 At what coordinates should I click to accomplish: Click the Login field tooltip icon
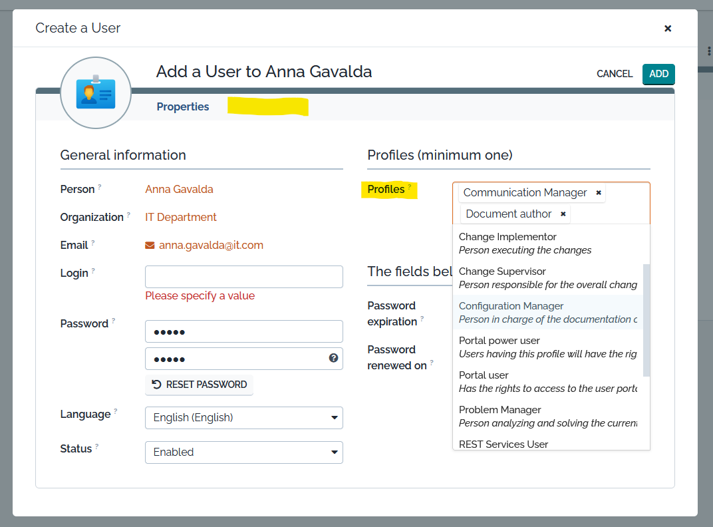click(x=93, y=271)
